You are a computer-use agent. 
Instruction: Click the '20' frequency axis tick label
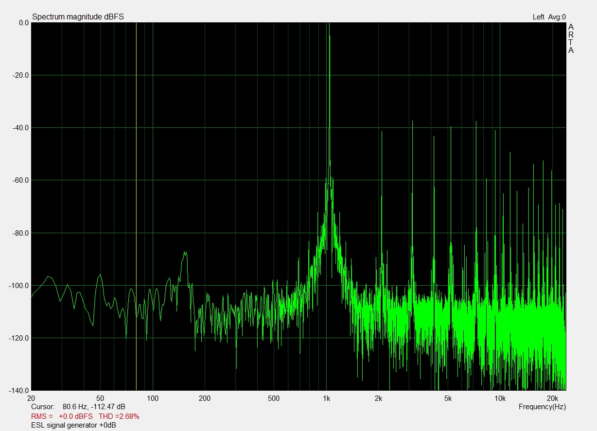pos(31,398)
